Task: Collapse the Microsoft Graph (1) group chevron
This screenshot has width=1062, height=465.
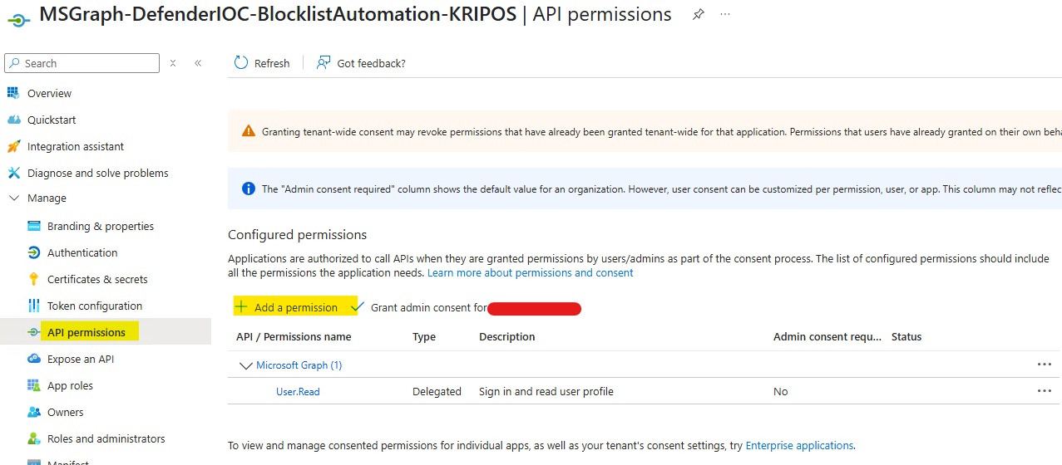Action: pyautogui.click(x=245, y=365)
